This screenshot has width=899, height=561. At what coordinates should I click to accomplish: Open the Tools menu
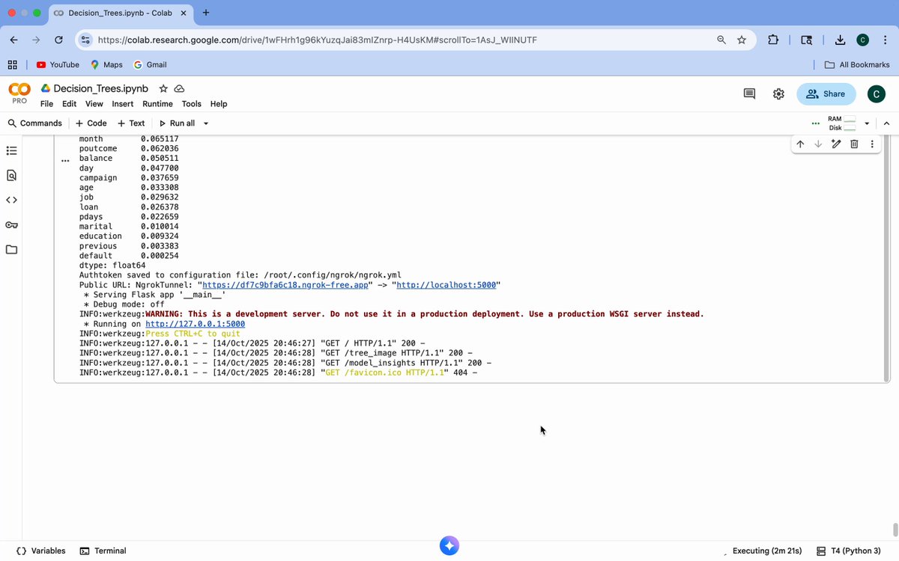[192, 104]
